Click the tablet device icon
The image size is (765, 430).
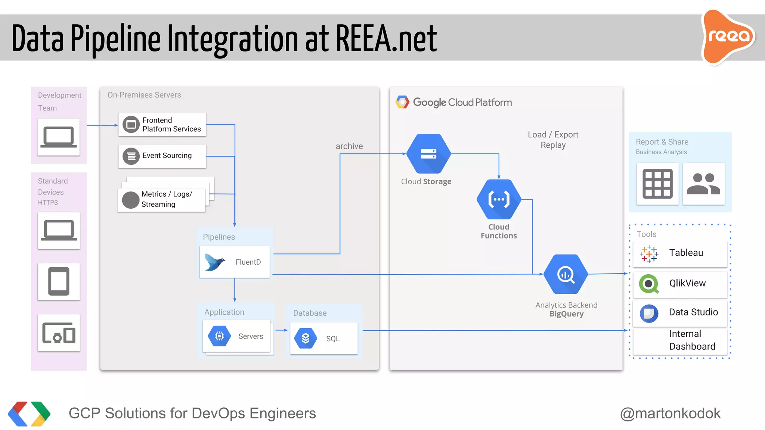pos(59,281)
